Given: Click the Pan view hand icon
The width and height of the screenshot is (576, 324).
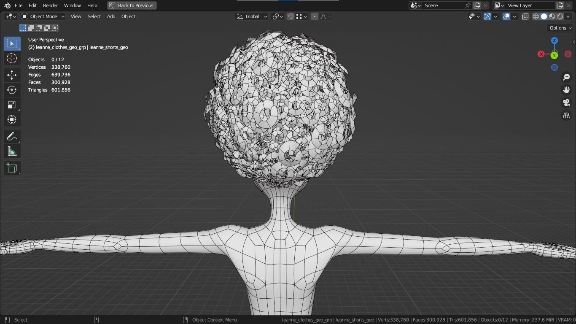Looking at the screenshot, I should pos(566,90).
